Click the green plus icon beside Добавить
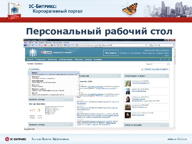 pyautogui.click(x=30, y=69)
